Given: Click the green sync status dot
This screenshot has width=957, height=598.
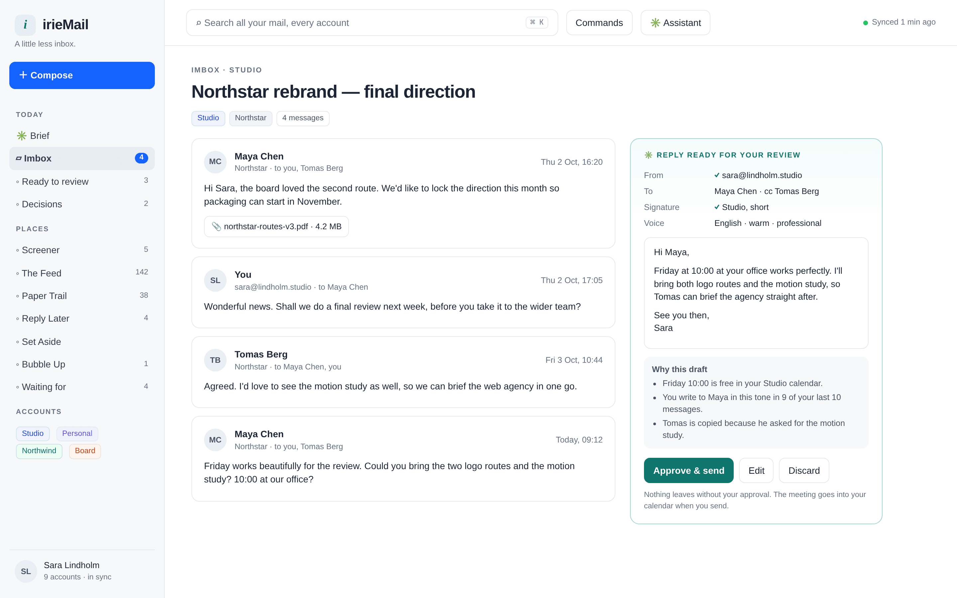Looking at the screenshot, I should tap(865, 23).
